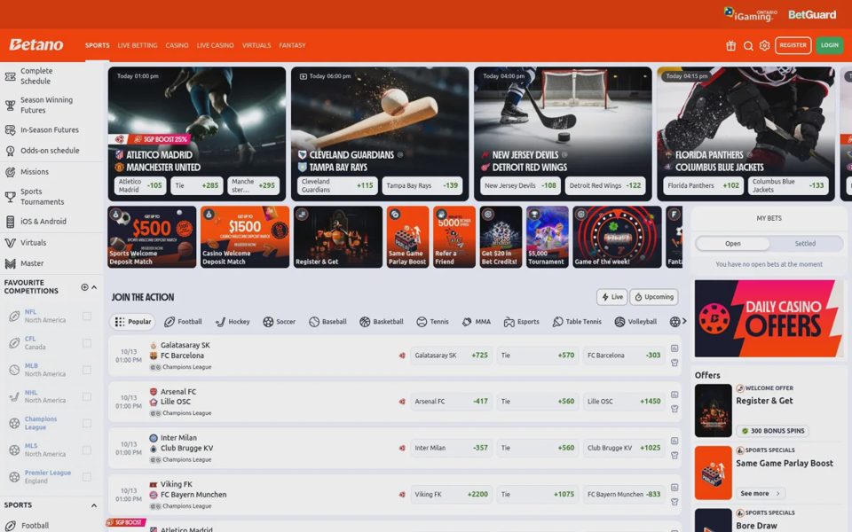The image size is (852, 532).
Task: Pick Tampa Bay Rays at -139
Action: click(x=422, y=185)
